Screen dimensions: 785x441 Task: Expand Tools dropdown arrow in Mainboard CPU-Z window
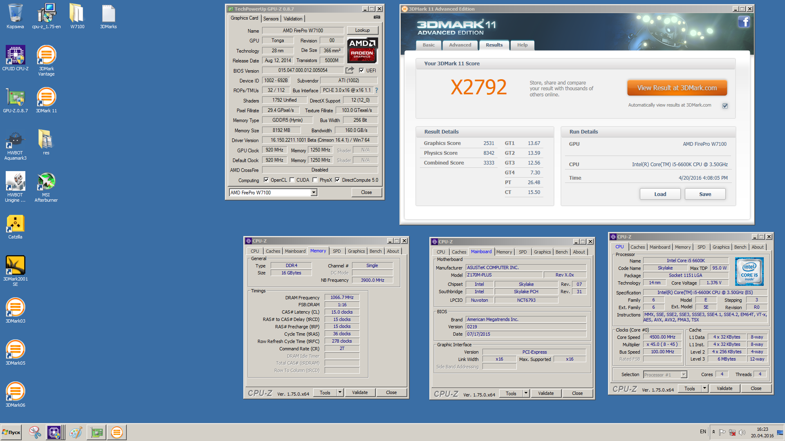coord(526,393)
